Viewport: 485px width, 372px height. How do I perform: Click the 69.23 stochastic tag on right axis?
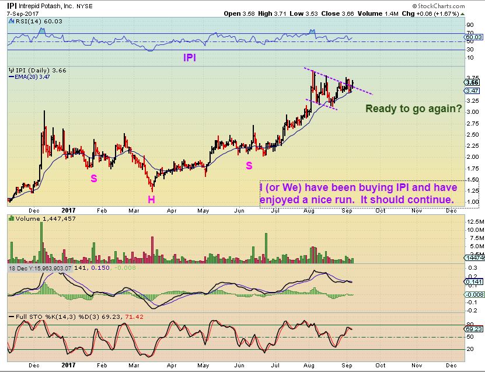coord(474,329)
